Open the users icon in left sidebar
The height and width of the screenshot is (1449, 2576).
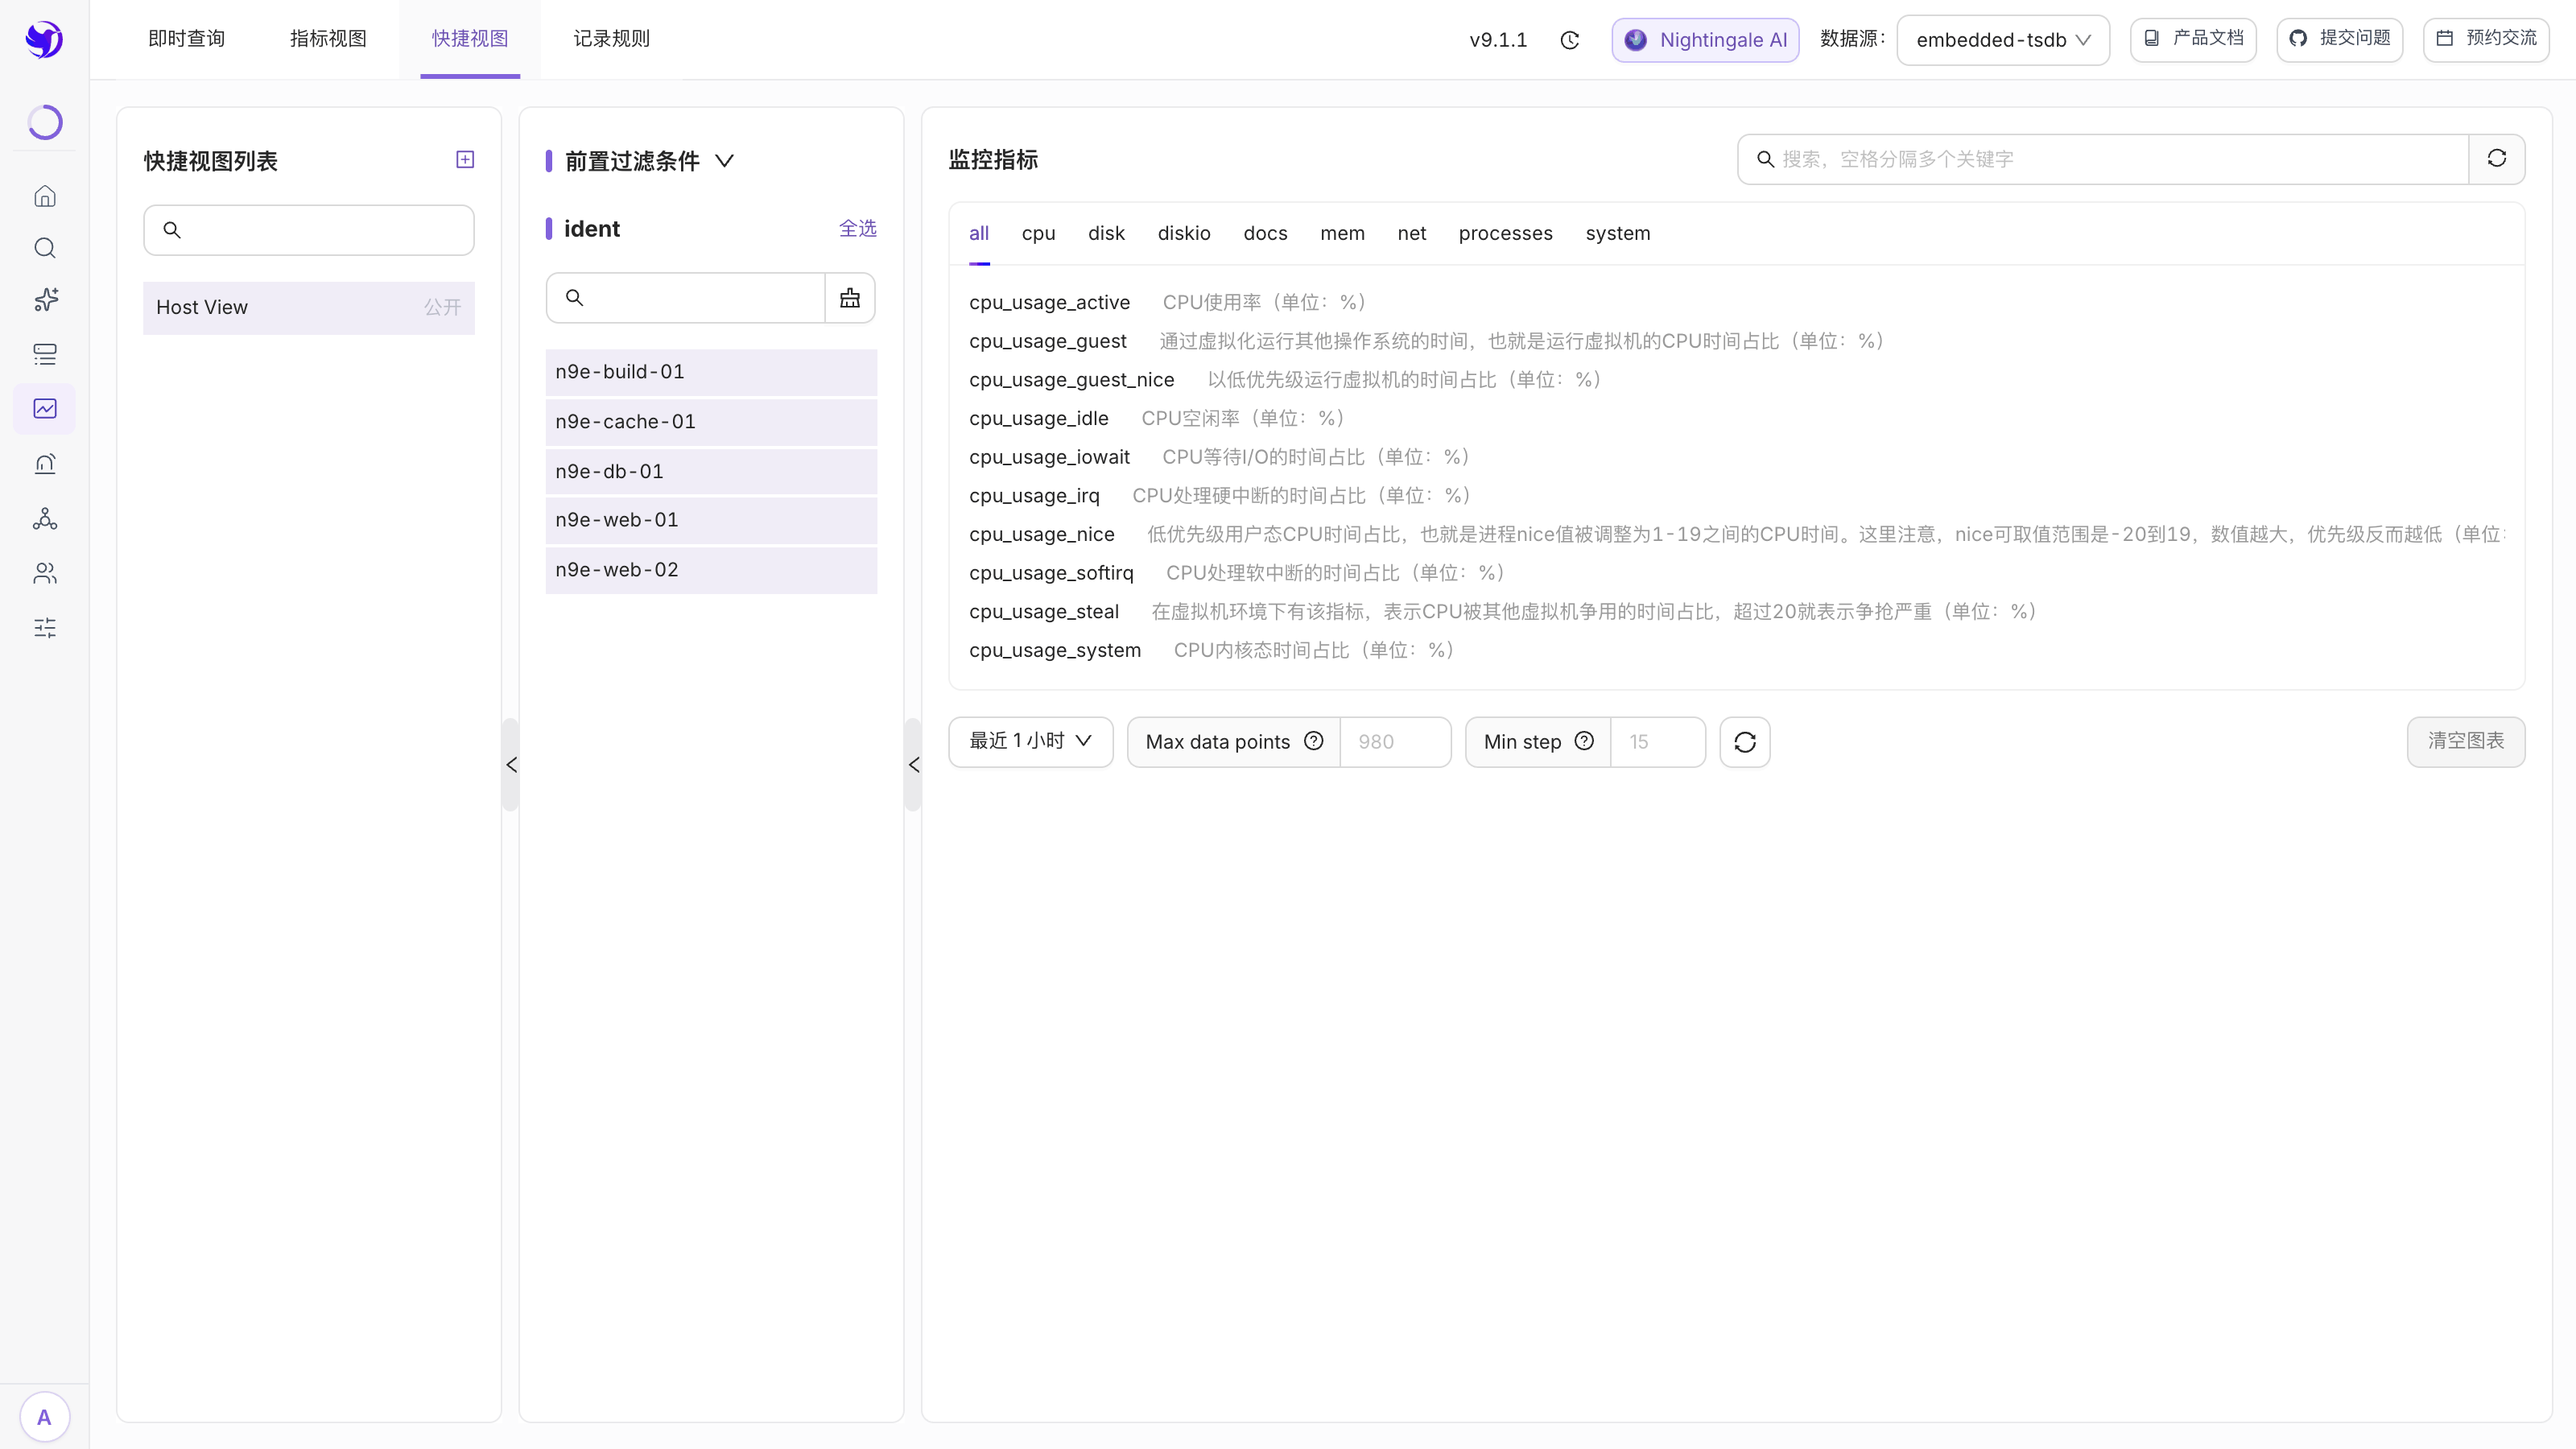tap(45, 573)
